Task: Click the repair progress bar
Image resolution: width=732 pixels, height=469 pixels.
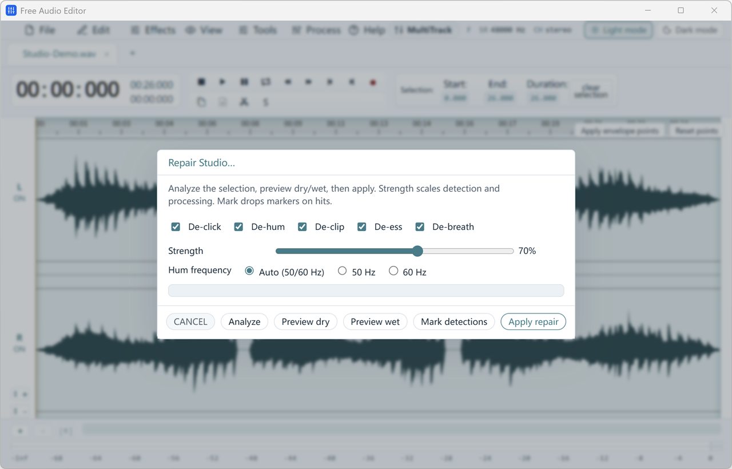Action: [366, 291]
